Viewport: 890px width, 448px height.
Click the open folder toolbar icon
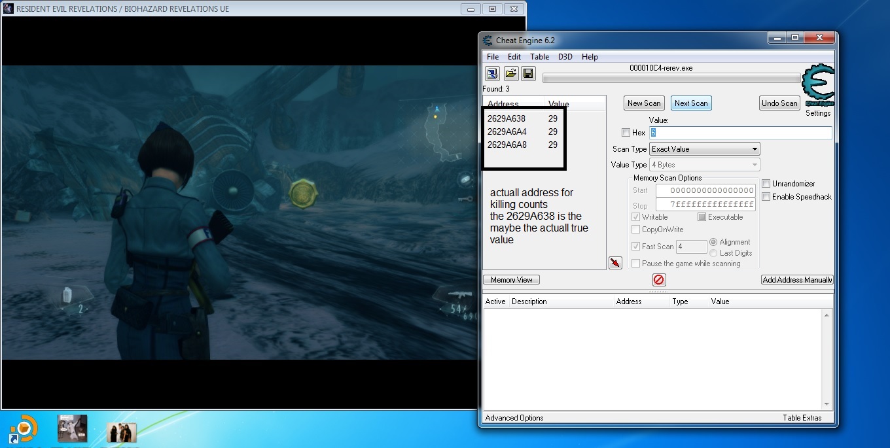click(510, 73)
